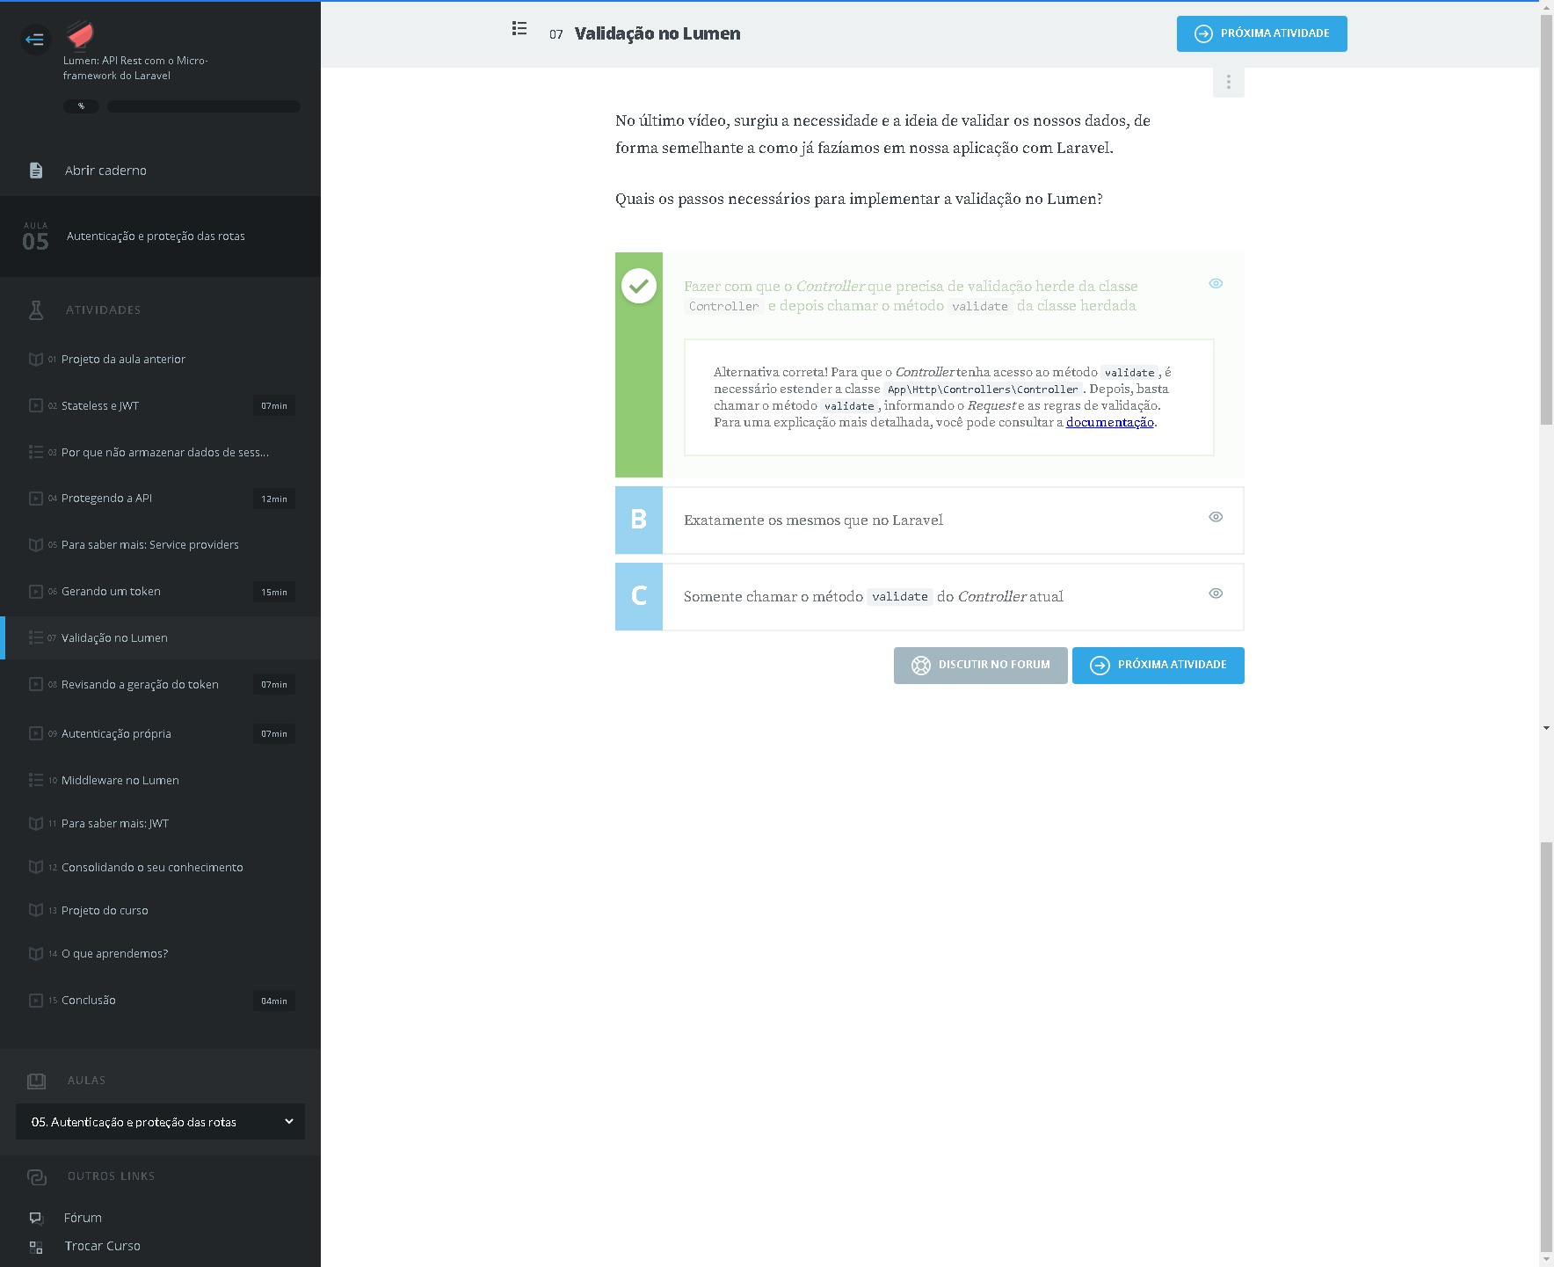Image resolution: width=1554 pixels, height=1267 pixels.
Task: Select answer option C letter block
Action: click(639, 596)
